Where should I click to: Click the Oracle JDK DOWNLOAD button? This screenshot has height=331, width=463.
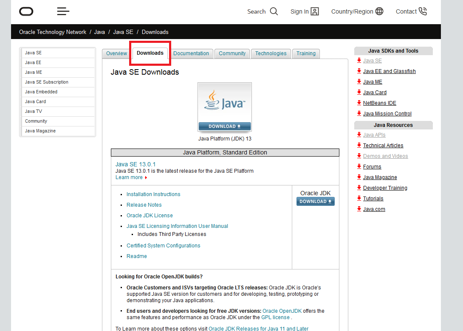pyautogui.click(x=315, y=202)
